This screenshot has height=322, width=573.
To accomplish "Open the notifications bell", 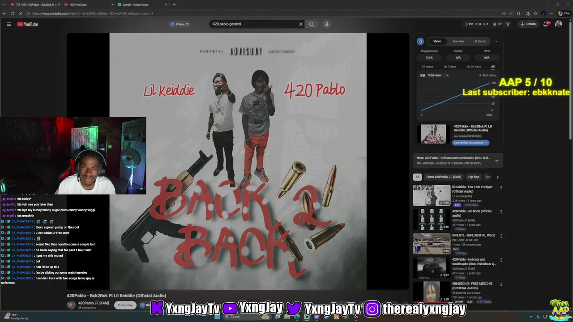I will pyautogui.click(x=546, y=24).
